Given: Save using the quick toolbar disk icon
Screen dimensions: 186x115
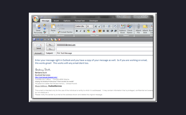Looking at the screenshot, I should coord(34,40).
